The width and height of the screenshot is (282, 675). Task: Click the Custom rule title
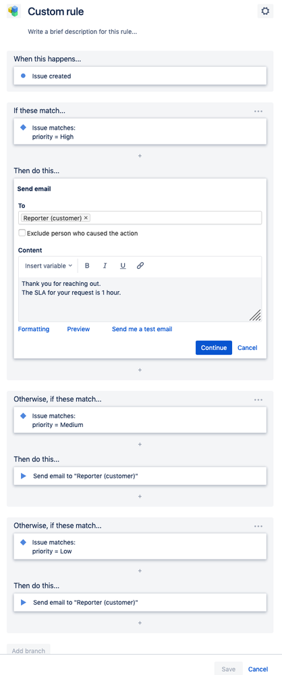click(56, 11)
